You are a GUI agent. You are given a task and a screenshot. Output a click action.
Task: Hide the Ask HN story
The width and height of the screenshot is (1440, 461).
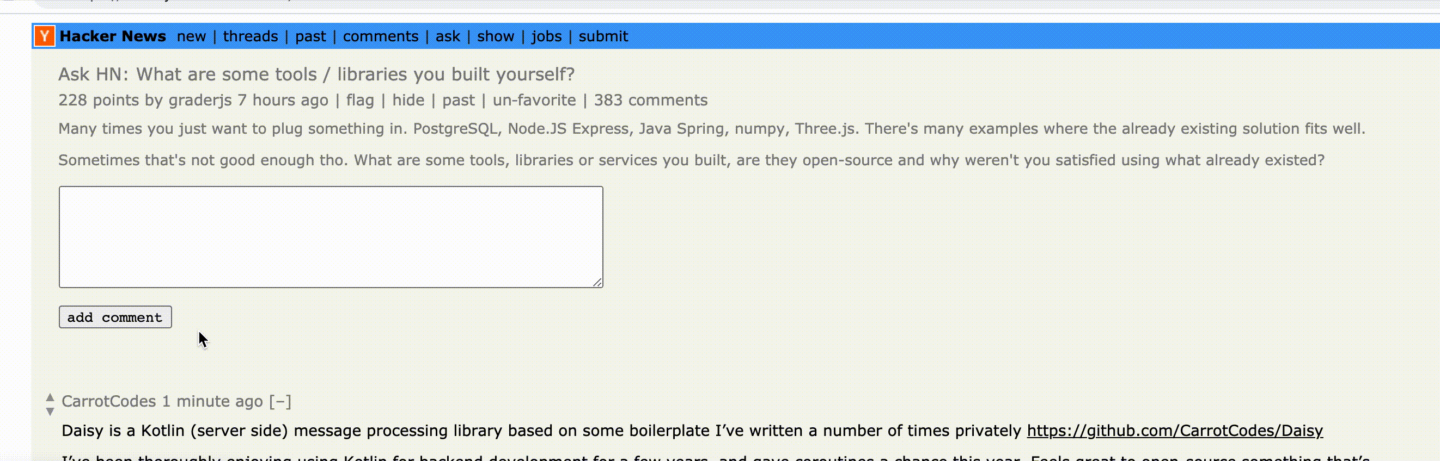pos(408,100)
